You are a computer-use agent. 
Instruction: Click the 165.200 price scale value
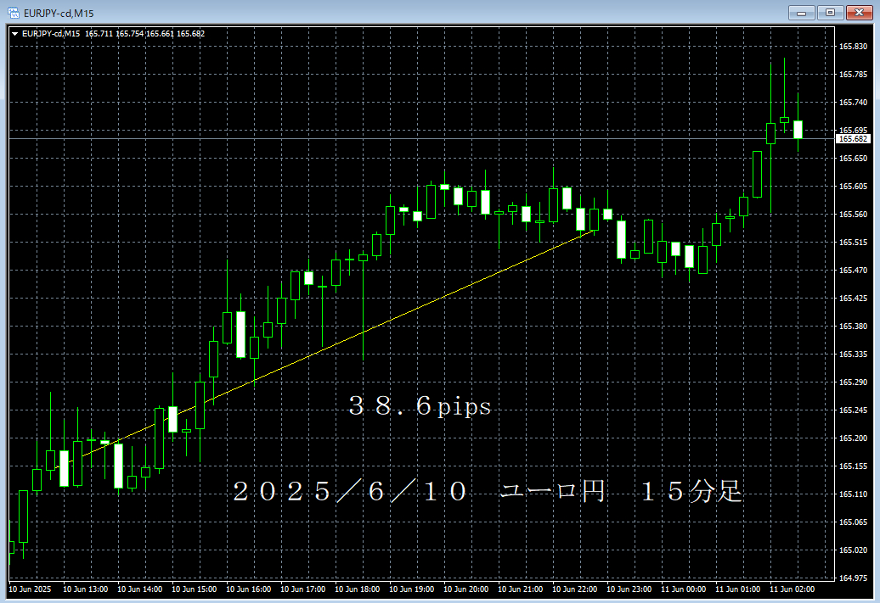853,438
